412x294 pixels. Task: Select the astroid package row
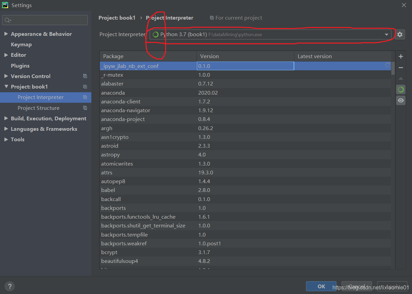pos(246,146)
